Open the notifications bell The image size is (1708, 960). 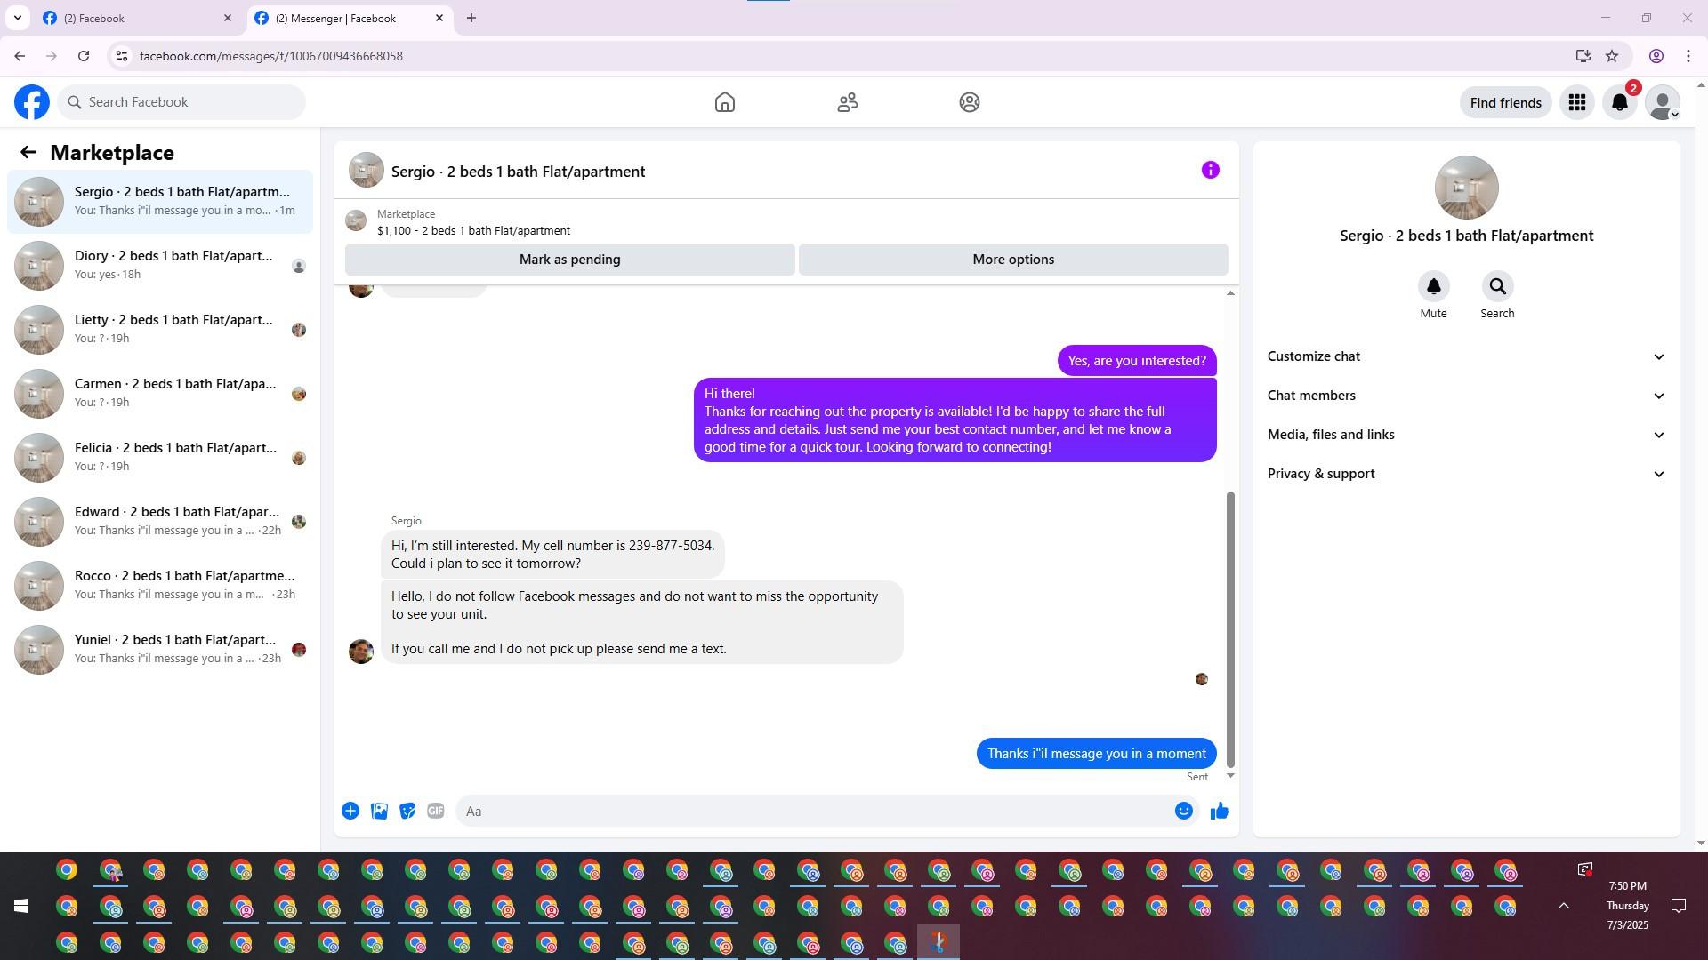(x=1619, y=102)
